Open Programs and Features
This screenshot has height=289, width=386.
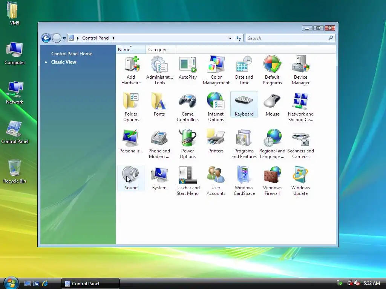coord(244,144)
